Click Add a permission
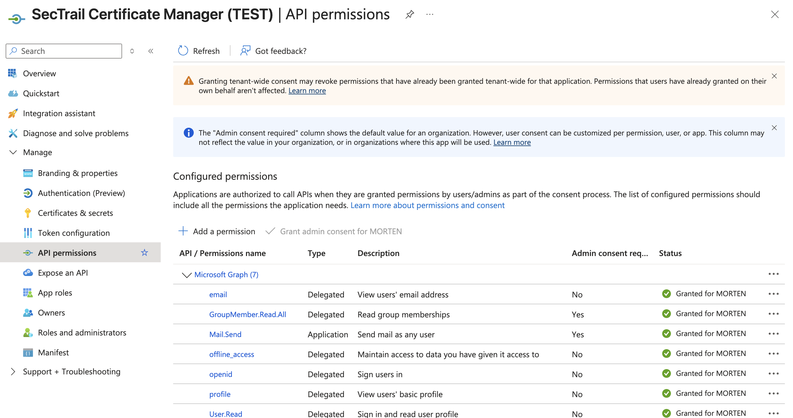 click(x=217, y=231)
